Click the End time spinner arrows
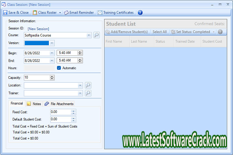233x155 pixels. click(80, 60)
